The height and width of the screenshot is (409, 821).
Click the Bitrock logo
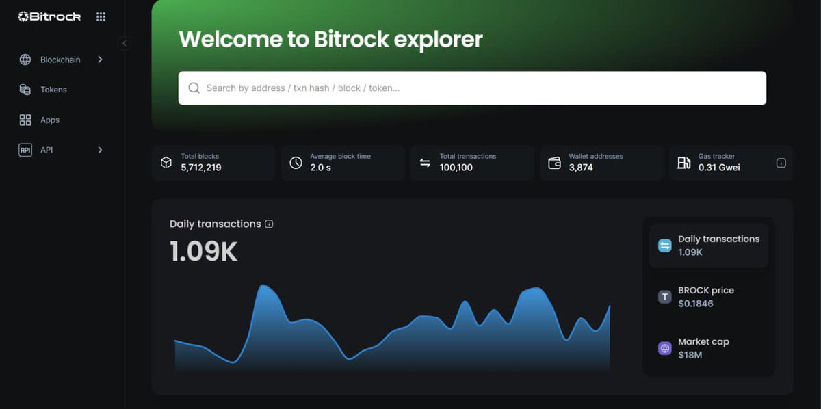[x=49, y=16]
